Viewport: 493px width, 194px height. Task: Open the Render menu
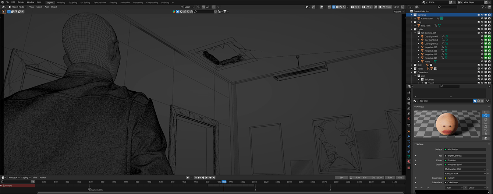click(x=21, y=2)
